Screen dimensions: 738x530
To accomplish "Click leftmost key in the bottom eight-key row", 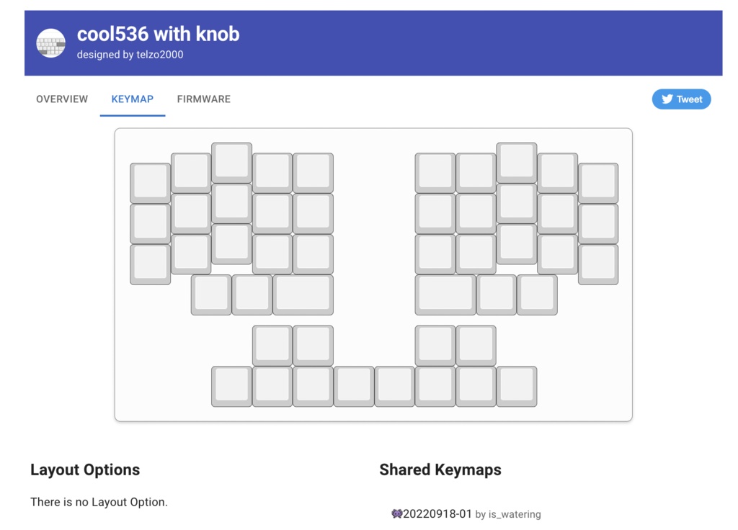I will point(231,385).
